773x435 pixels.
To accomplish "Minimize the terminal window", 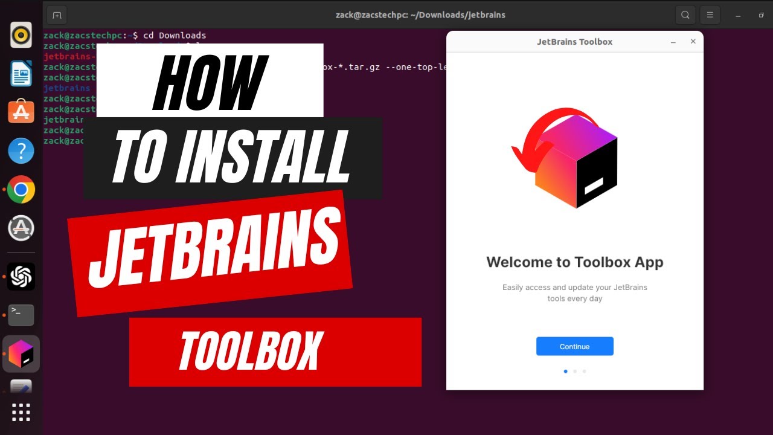I will (738, 15).
